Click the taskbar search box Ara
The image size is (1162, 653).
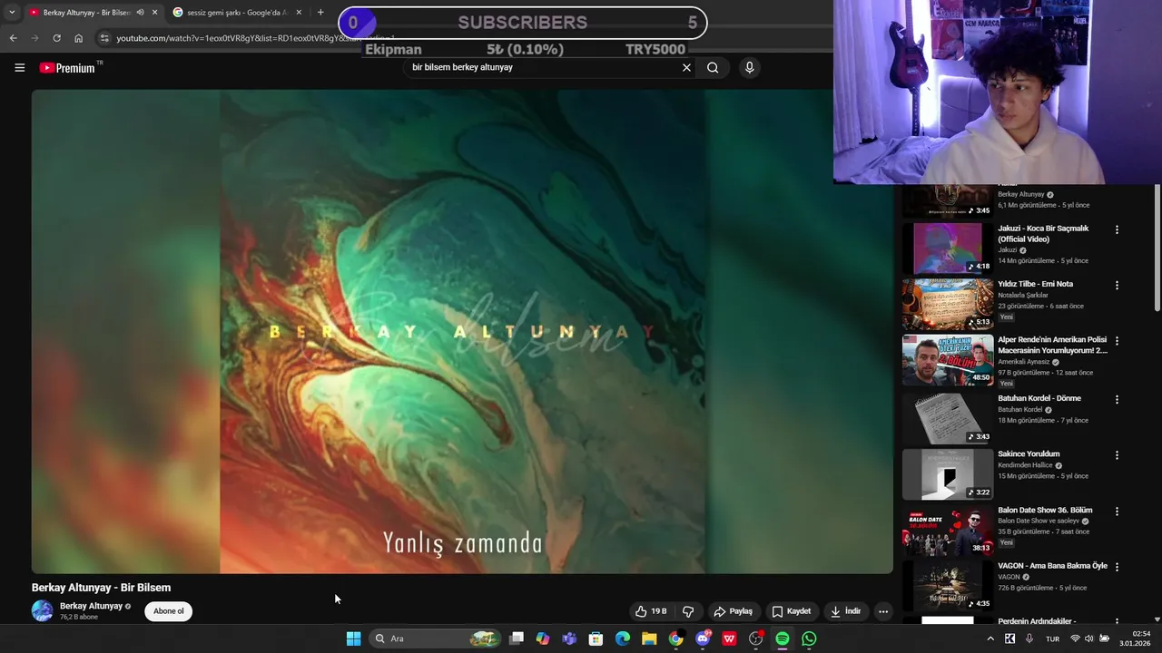pos(436,638)
